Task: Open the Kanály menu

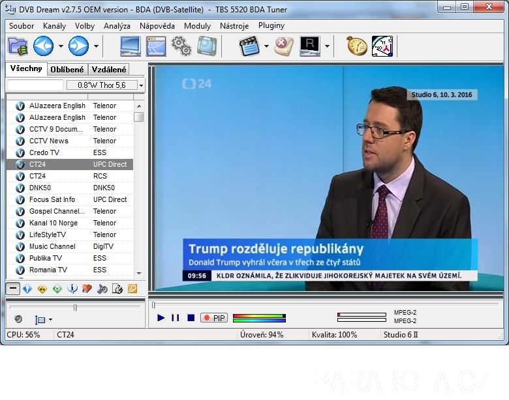Action: coord(54,26)
